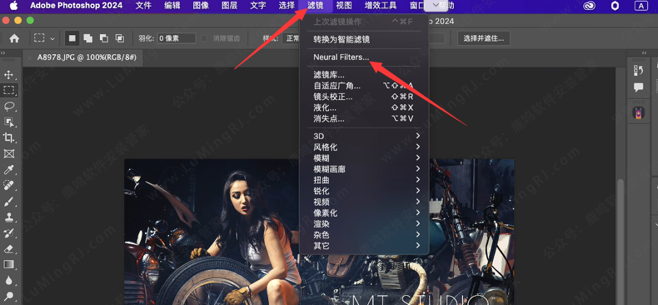Select the History Brush tool
This screenshot has height=305, width=658.
[9, 233]
